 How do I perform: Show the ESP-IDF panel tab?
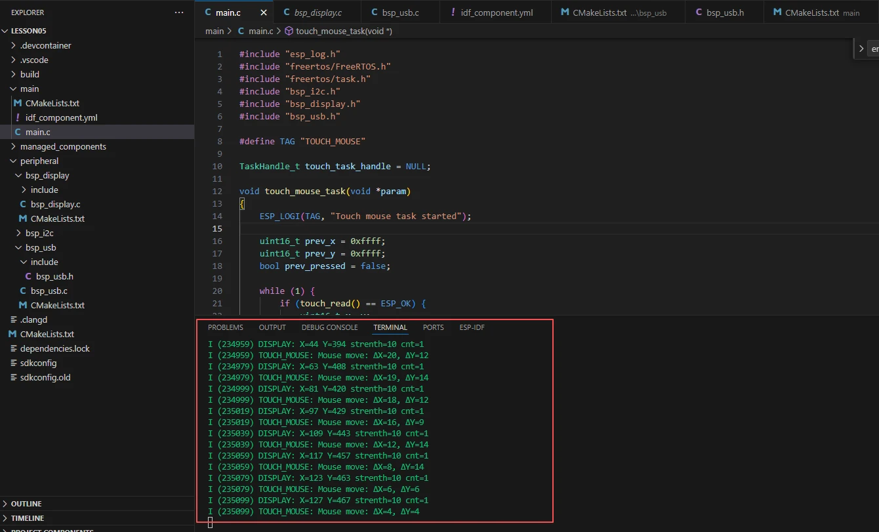(472, 327)
